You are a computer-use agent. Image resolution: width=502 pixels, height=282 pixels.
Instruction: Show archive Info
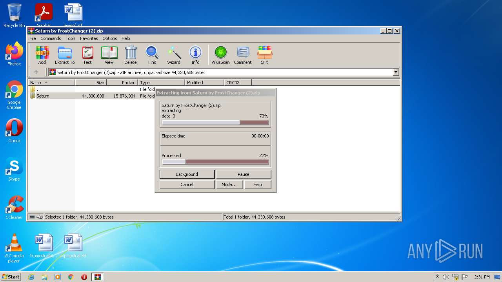click(195, 55)
